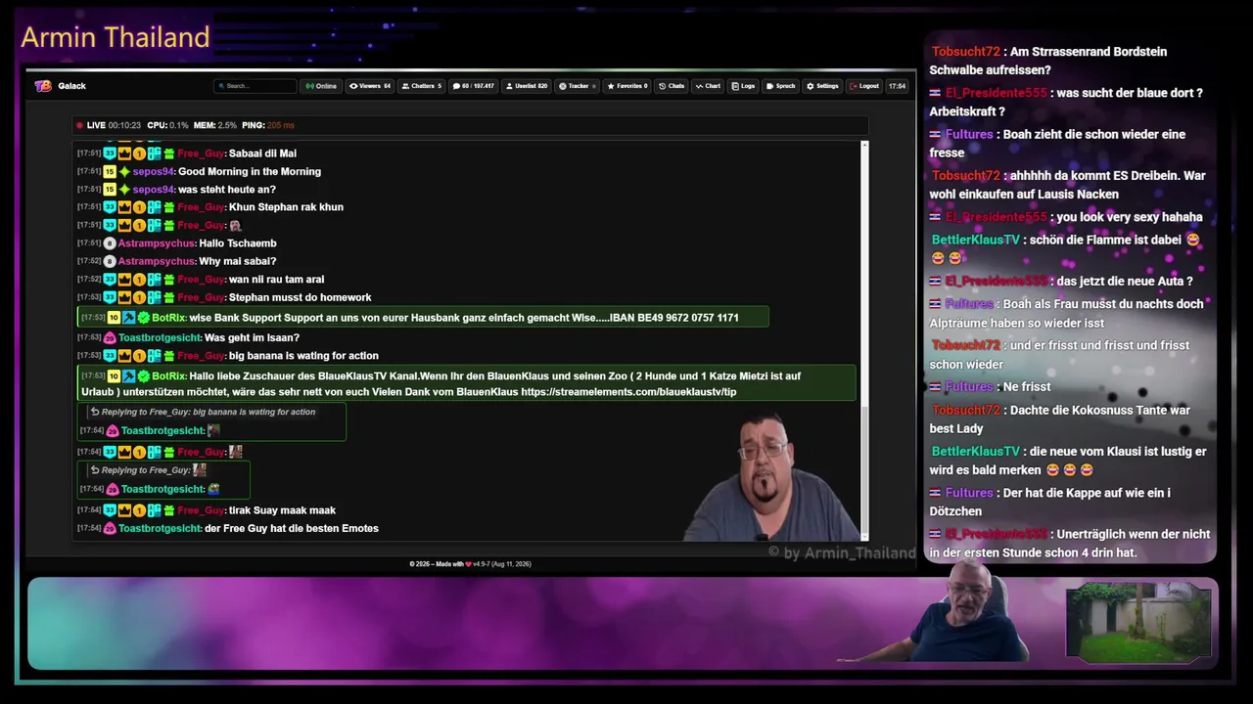The width and height of the screenshot is (1253, 704).
Task: Open the Userlist 820 panel
Action: click(527, 86)
